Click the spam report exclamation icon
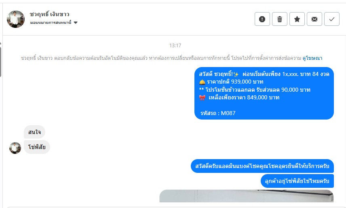This screenshot has height=208, width=346. click(262, 19)
